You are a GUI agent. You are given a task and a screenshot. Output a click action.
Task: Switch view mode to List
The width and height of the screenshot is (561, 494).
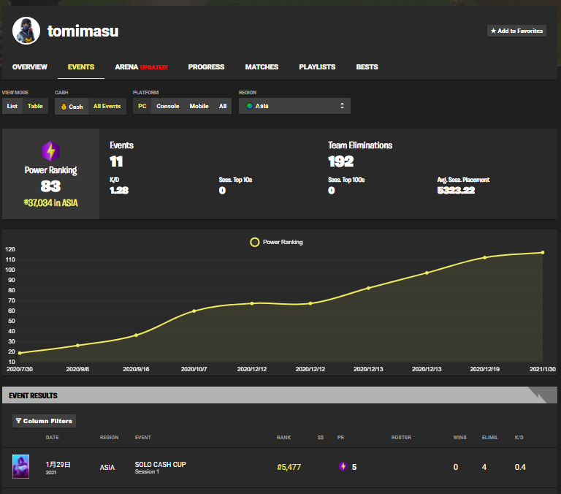(12, 106)
